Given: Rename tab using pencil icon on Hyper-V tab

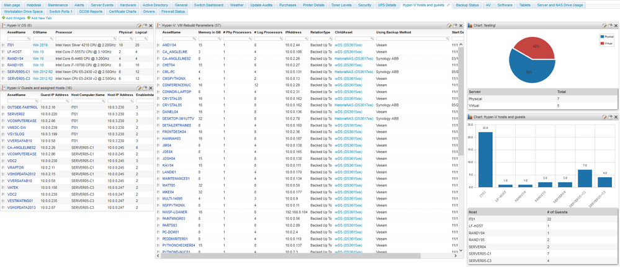Looking at the screenshot, I should coord(449,4).
